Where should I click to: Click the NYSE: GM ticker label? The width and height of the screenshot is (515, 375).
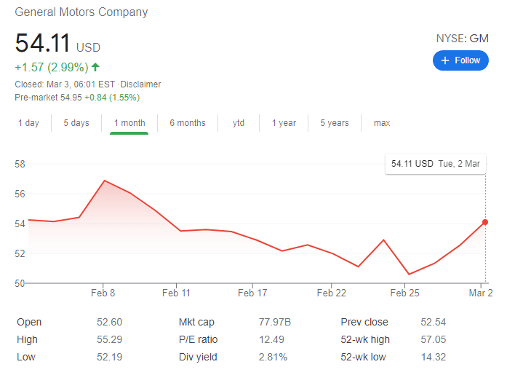[x=462, y=39]
